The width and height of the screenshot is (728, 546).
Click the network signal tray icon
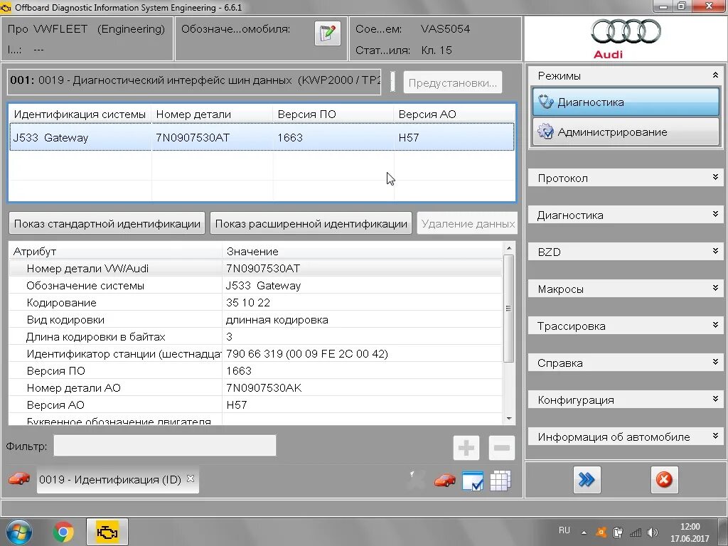(x=635, y=532)
